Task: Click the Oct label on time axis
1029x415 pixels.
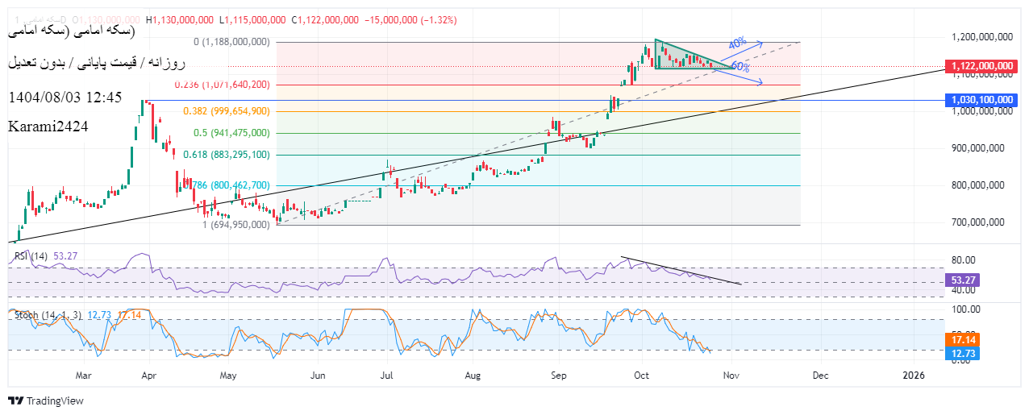Action: point(641,376)
